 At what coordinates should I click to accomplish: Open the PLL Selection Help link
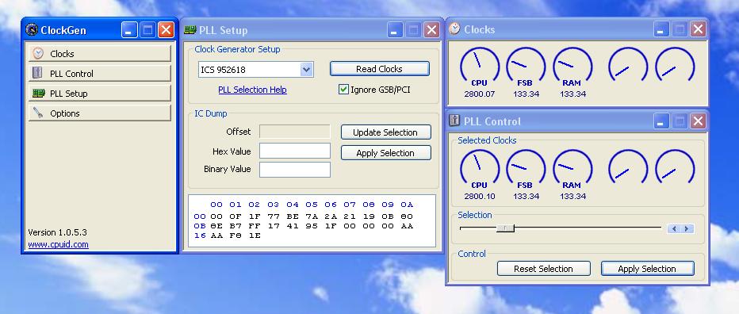point(252,90)
